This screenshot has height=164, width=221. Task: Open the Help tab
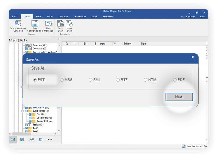94,16
